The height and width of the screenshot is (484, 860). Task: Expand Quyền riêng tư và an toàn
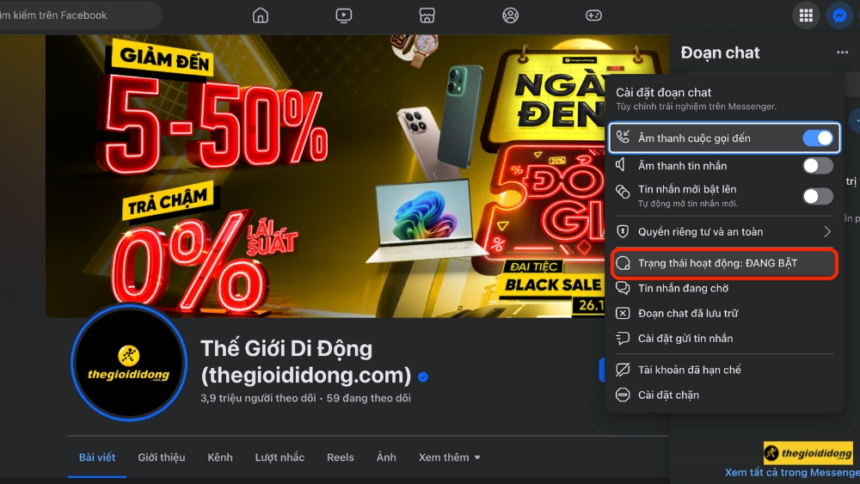(724, 232)
